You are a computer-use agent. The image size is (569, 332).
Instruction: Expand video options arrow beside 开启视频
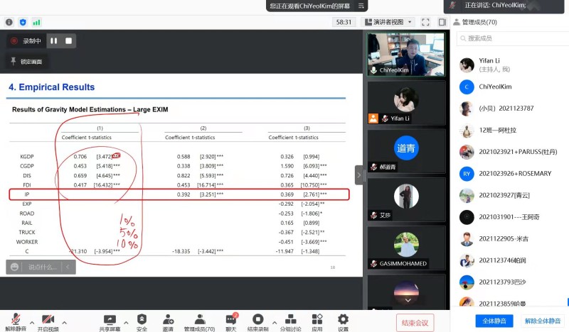(x=65, y=320)
